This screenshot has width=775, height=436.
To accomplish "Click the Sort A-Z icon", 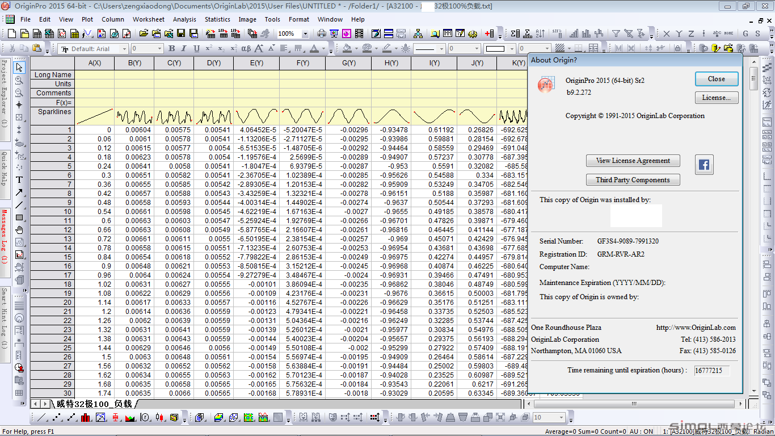I will [x=540, y=34].
